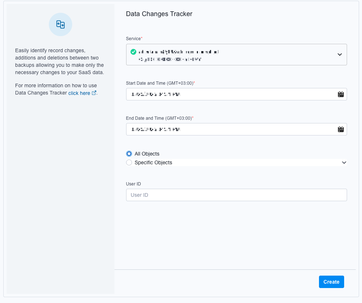
Task: Click the Create button
Action: click(331, 282)
